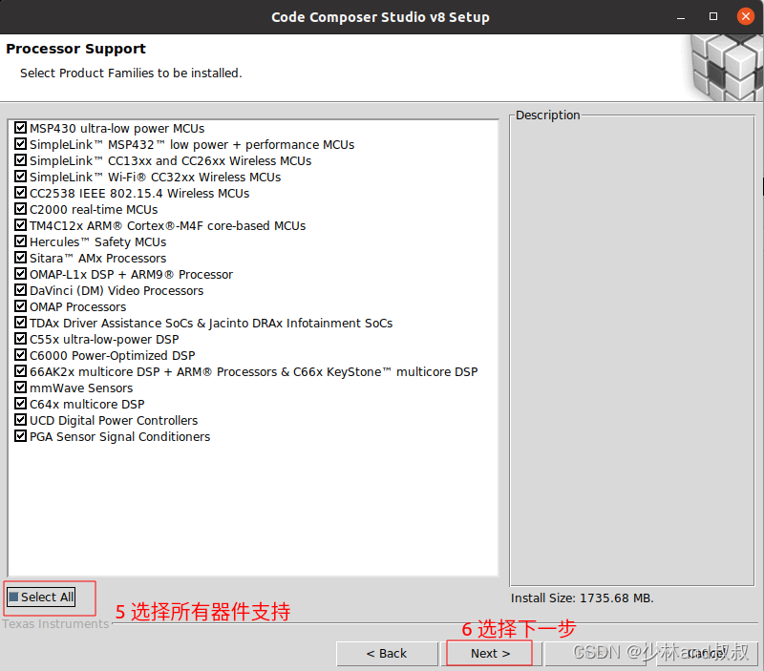Toggle TDAx Driver Assistance SoCs checkbox
Screen dimensions: 764x671
tap(20, 322)
